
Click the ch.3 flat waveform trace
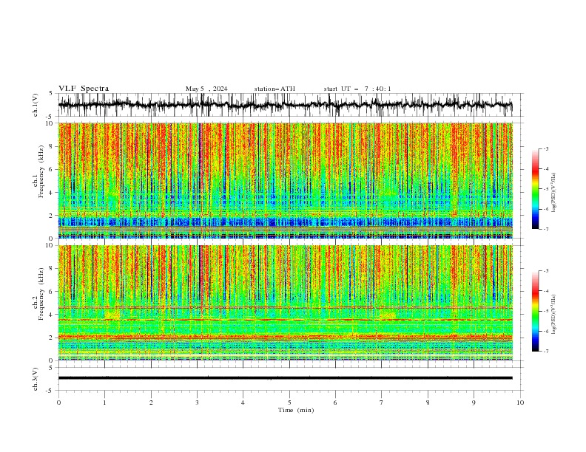point(286,378)
